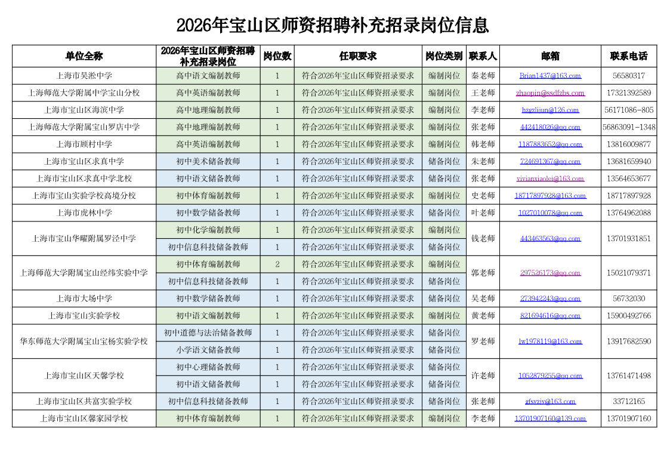Click 上海师范大学附属中学宝山分校 cell

(84, 93)
